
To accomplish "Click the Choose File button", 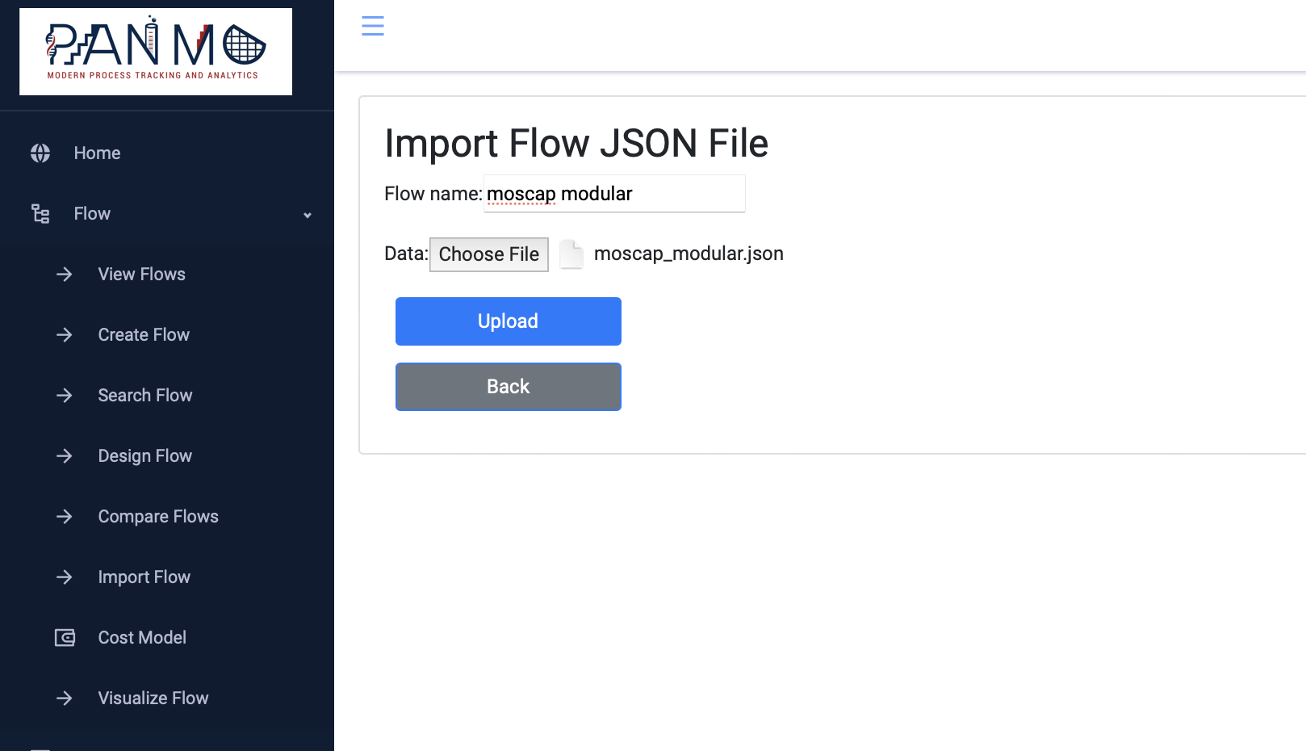I will coord(489,254).
